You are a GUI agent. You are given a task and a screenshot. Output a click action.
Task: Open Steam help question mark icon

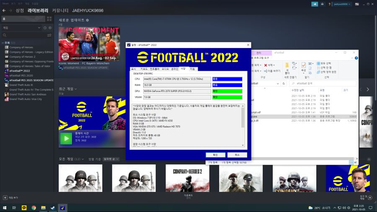tap(329, 4)
